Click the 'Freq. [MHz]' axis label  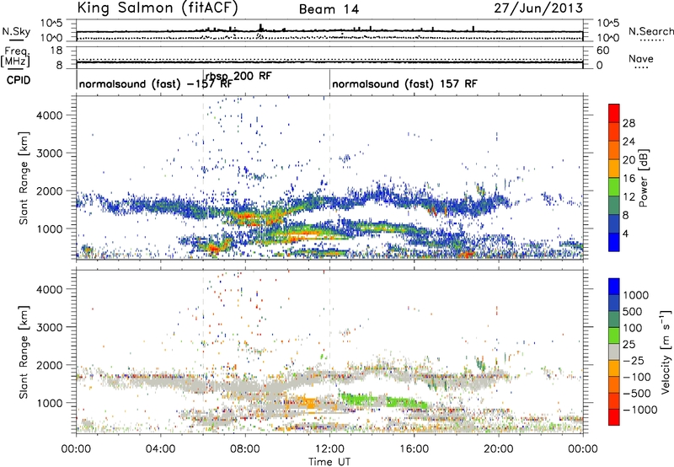[16, 57]
